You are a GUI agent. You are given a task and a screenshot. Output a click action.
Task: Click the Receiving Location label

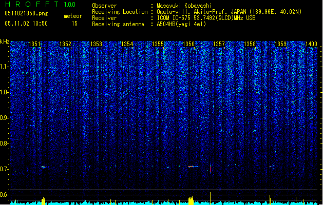(x=120, y=12)
